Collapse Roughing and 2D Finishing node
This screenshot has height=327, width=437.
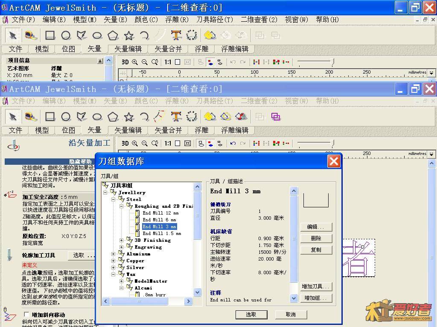pyautogui.click(x=121, y=206)
